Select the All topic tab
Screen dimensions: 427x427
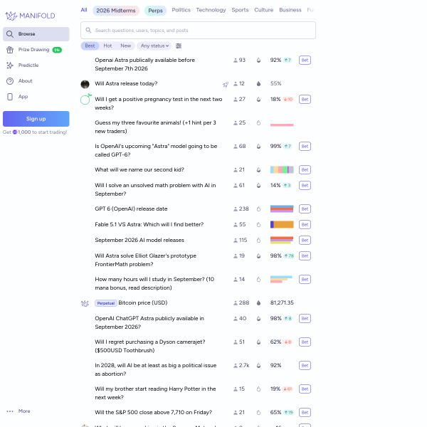[x=84, y=10]
